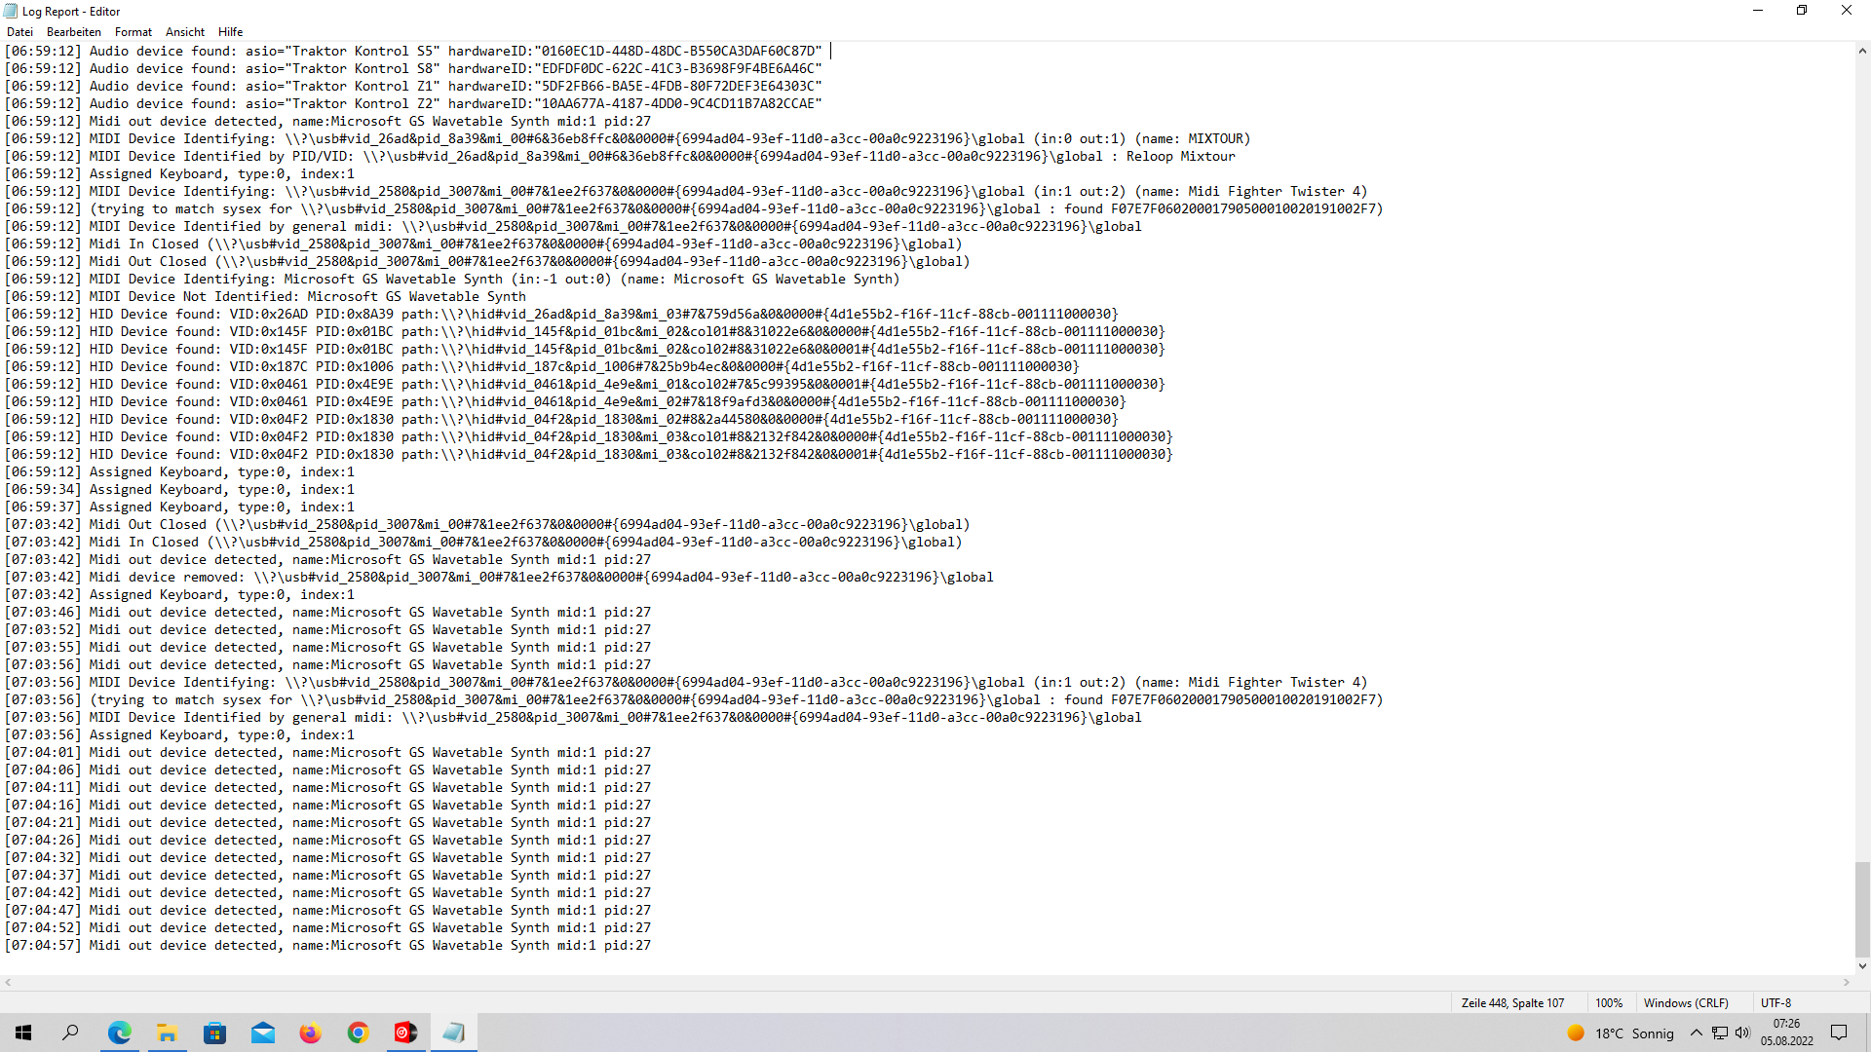Click the MIDI Device Not Identified line
Viewport: 1871px width, 1052px height.
(265, 297)
